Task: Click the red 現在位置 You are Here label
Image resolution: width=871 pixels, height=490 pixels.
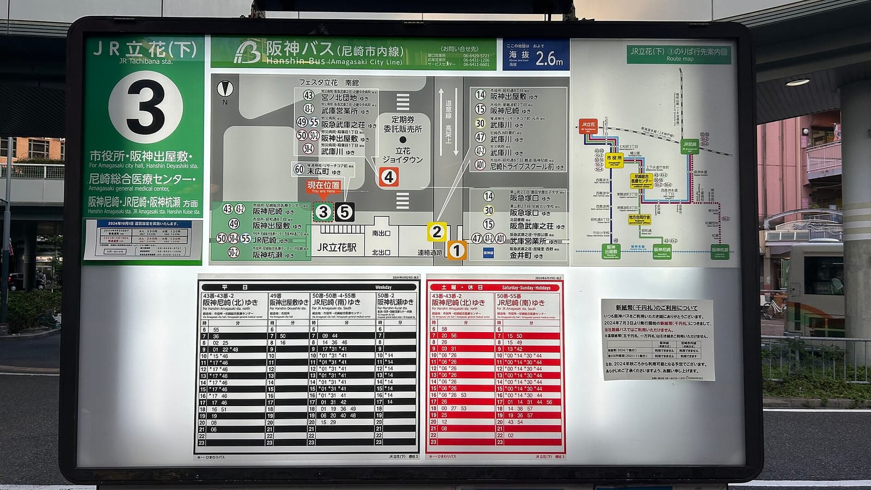Action: click(x=324, y=187)
